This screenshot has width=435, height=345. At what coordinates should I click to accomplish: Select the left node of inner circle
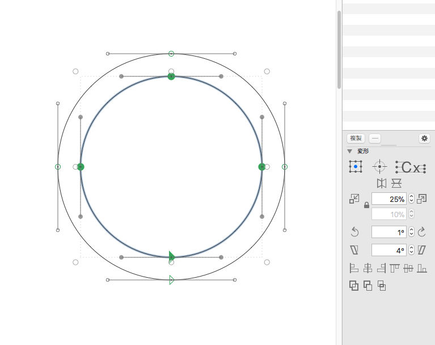click(x=81, y=167)
